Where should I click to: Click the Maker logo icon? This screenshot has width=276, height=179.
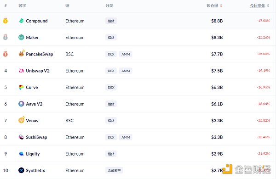21,37
